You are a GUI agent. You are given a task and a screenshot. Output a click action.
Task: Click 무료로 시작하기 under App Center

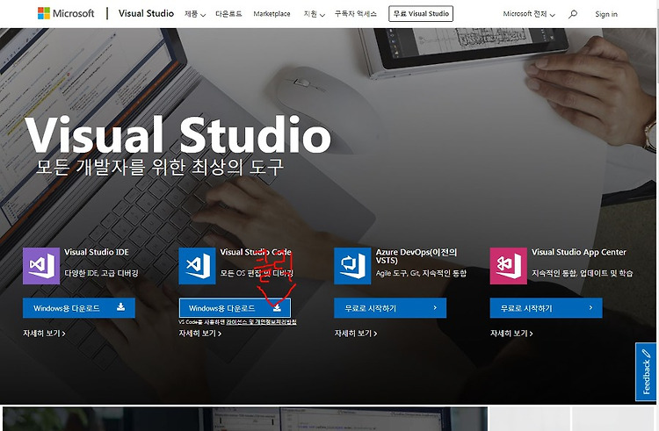tap(546, 308)
